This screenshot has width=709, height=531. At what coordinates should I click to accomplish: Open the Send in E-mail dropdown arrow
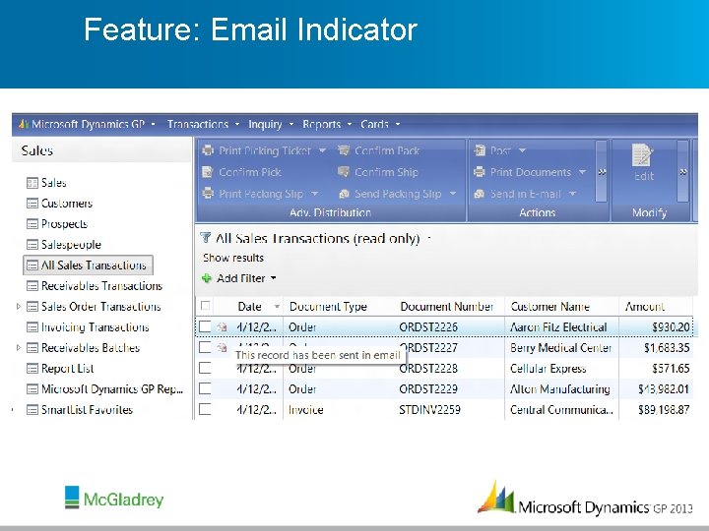click(x=572, y=194)
